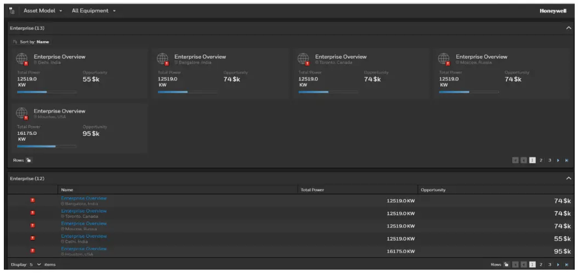Click last page arrow in table pager
This screenshot has width=578, height=273.
point(567,265)
